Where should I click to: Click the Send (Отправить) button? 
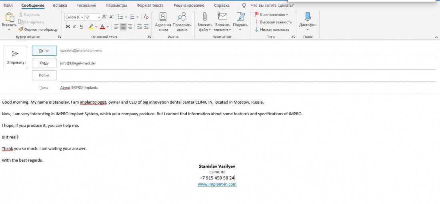coord(15,57)
